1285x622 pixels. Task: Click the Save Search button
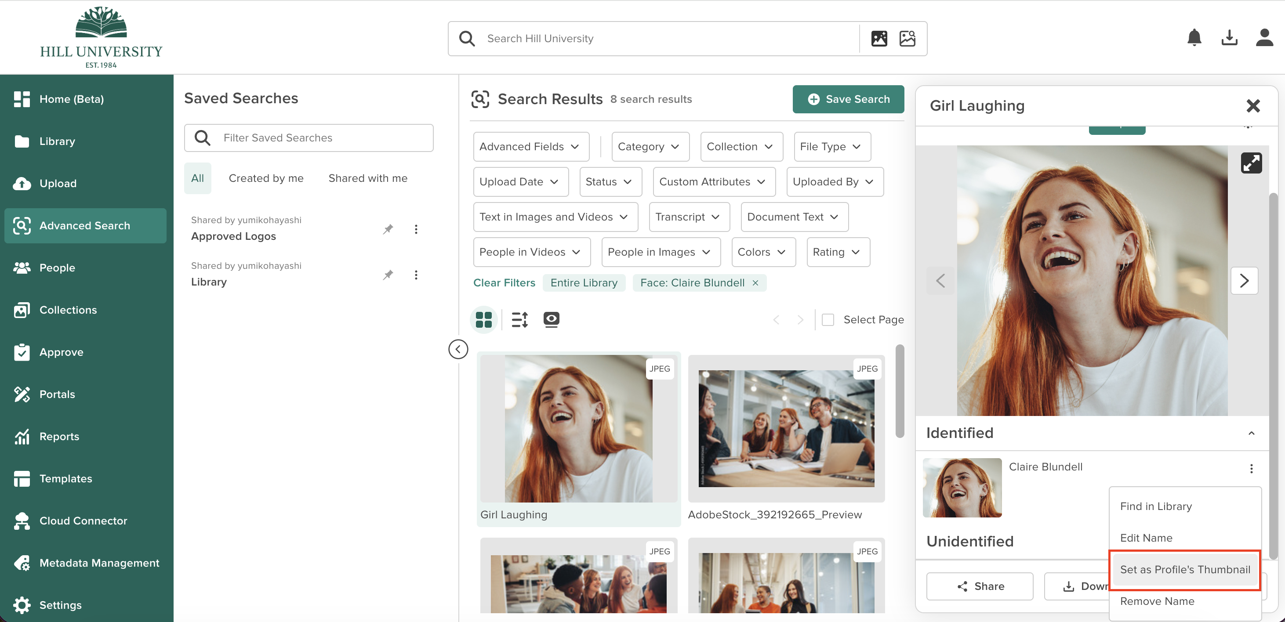[848, 99]
